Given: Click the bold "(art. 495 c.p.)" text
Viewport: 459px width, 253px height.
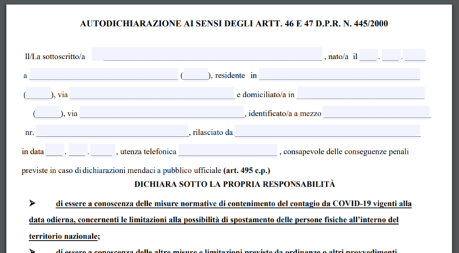Looking at the screenshot, I should (247, 170).
